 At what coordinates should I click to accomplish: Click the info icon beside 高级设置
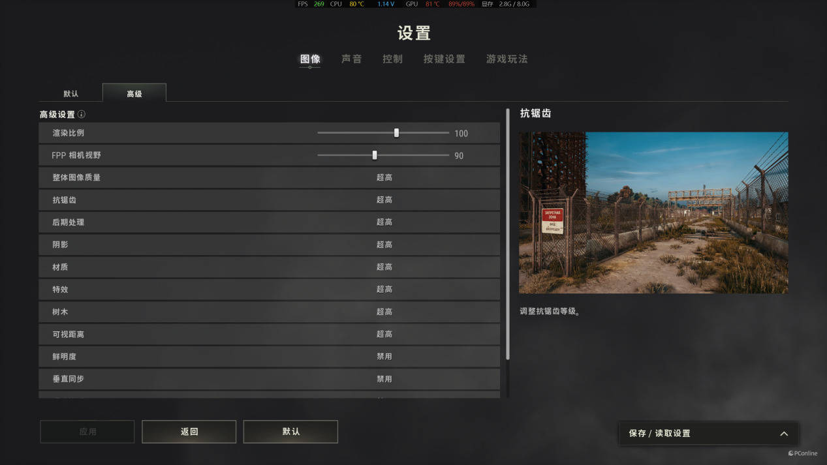click(82, 114)
